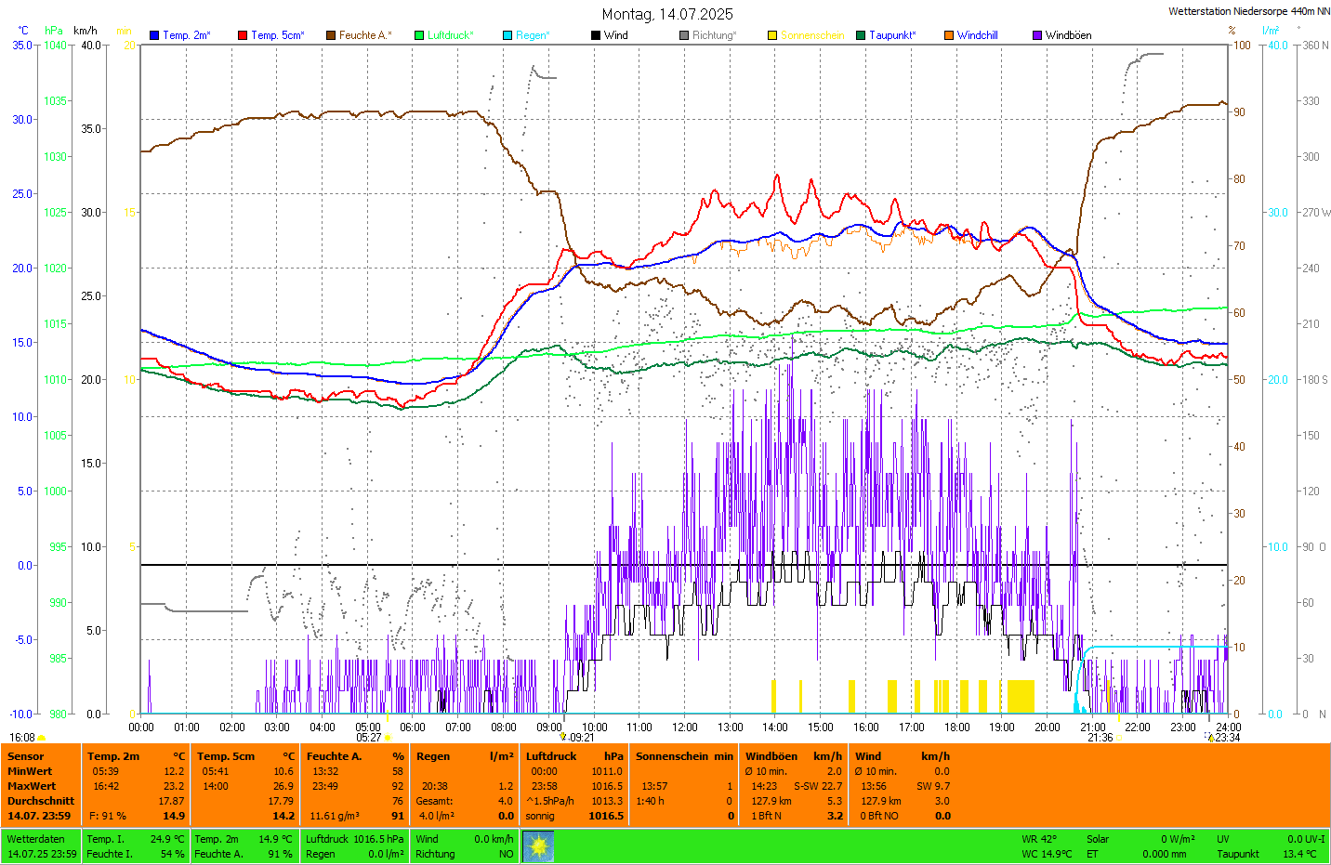
Task: Select the Windböen km/h table header
Action: (793, 756)
